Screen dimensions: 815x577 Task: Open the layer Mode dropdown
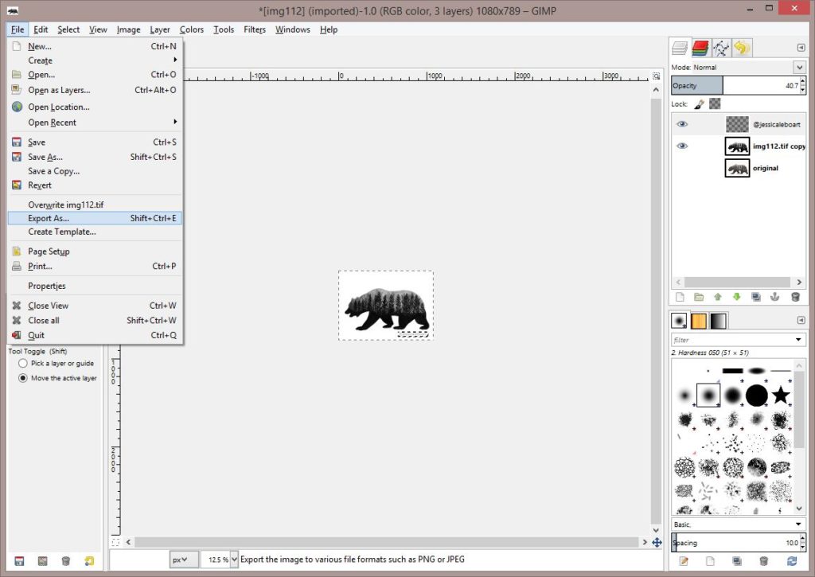point(799,67)
